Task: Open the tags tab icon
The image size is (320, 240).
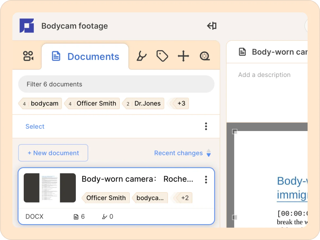Action: click(x=162, y=56)
